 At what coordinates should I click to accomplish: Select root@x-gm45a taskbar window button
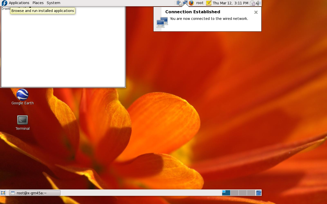coord(35,193)
